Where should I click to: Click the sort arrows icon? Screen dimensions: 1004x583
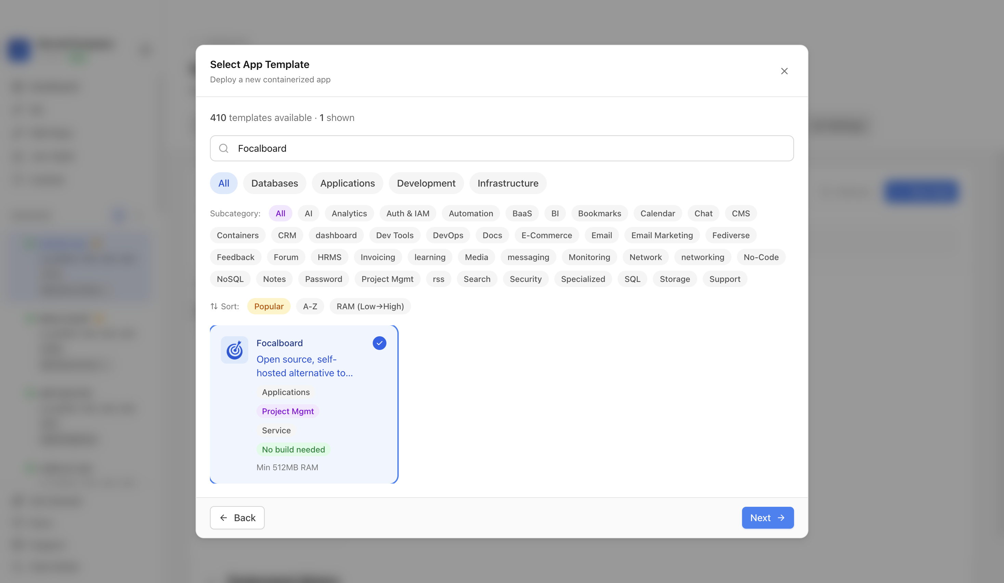click(x=214, y=306)
